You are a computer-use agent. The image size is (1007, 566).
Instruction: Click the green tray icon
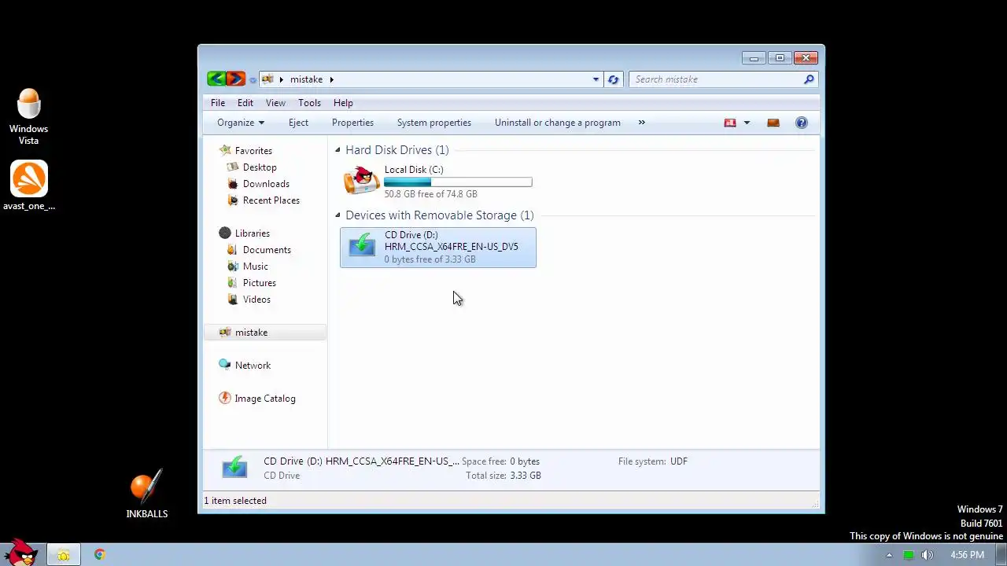[x=909, y=555]
